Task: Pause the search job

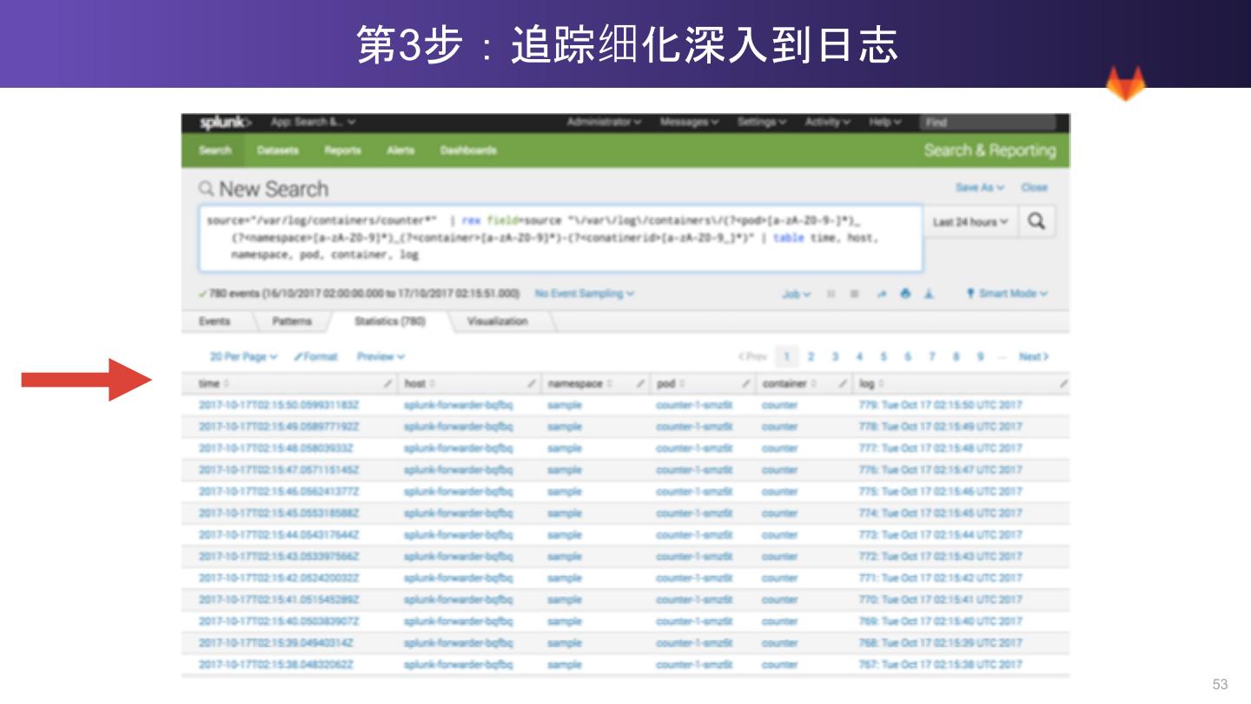Action: [x=831, y=294]
